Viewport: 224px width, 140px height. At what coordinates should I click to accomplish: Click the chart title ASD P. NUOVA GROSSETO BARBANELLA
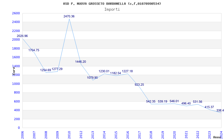[112, 4]
